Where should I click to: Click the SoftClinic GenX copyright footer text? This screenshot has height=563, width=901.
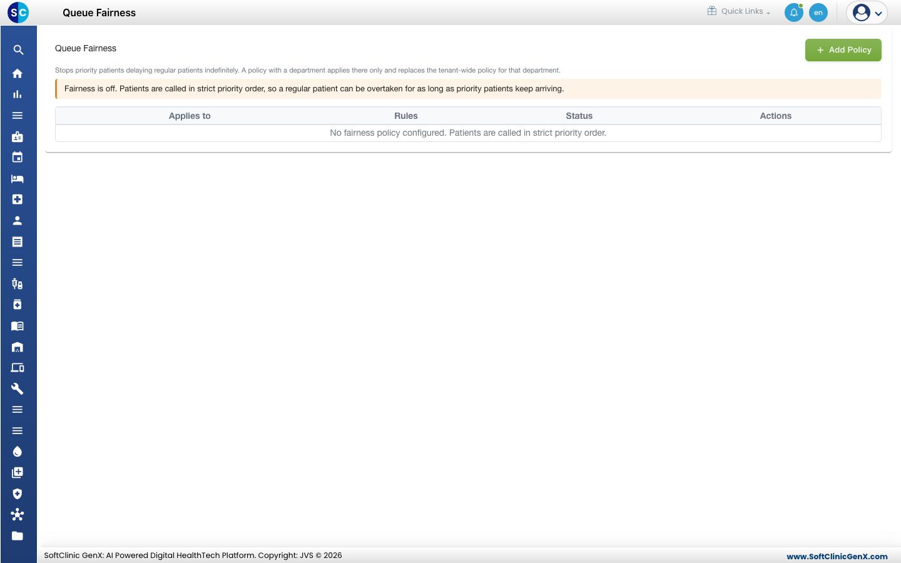(193, 555)
